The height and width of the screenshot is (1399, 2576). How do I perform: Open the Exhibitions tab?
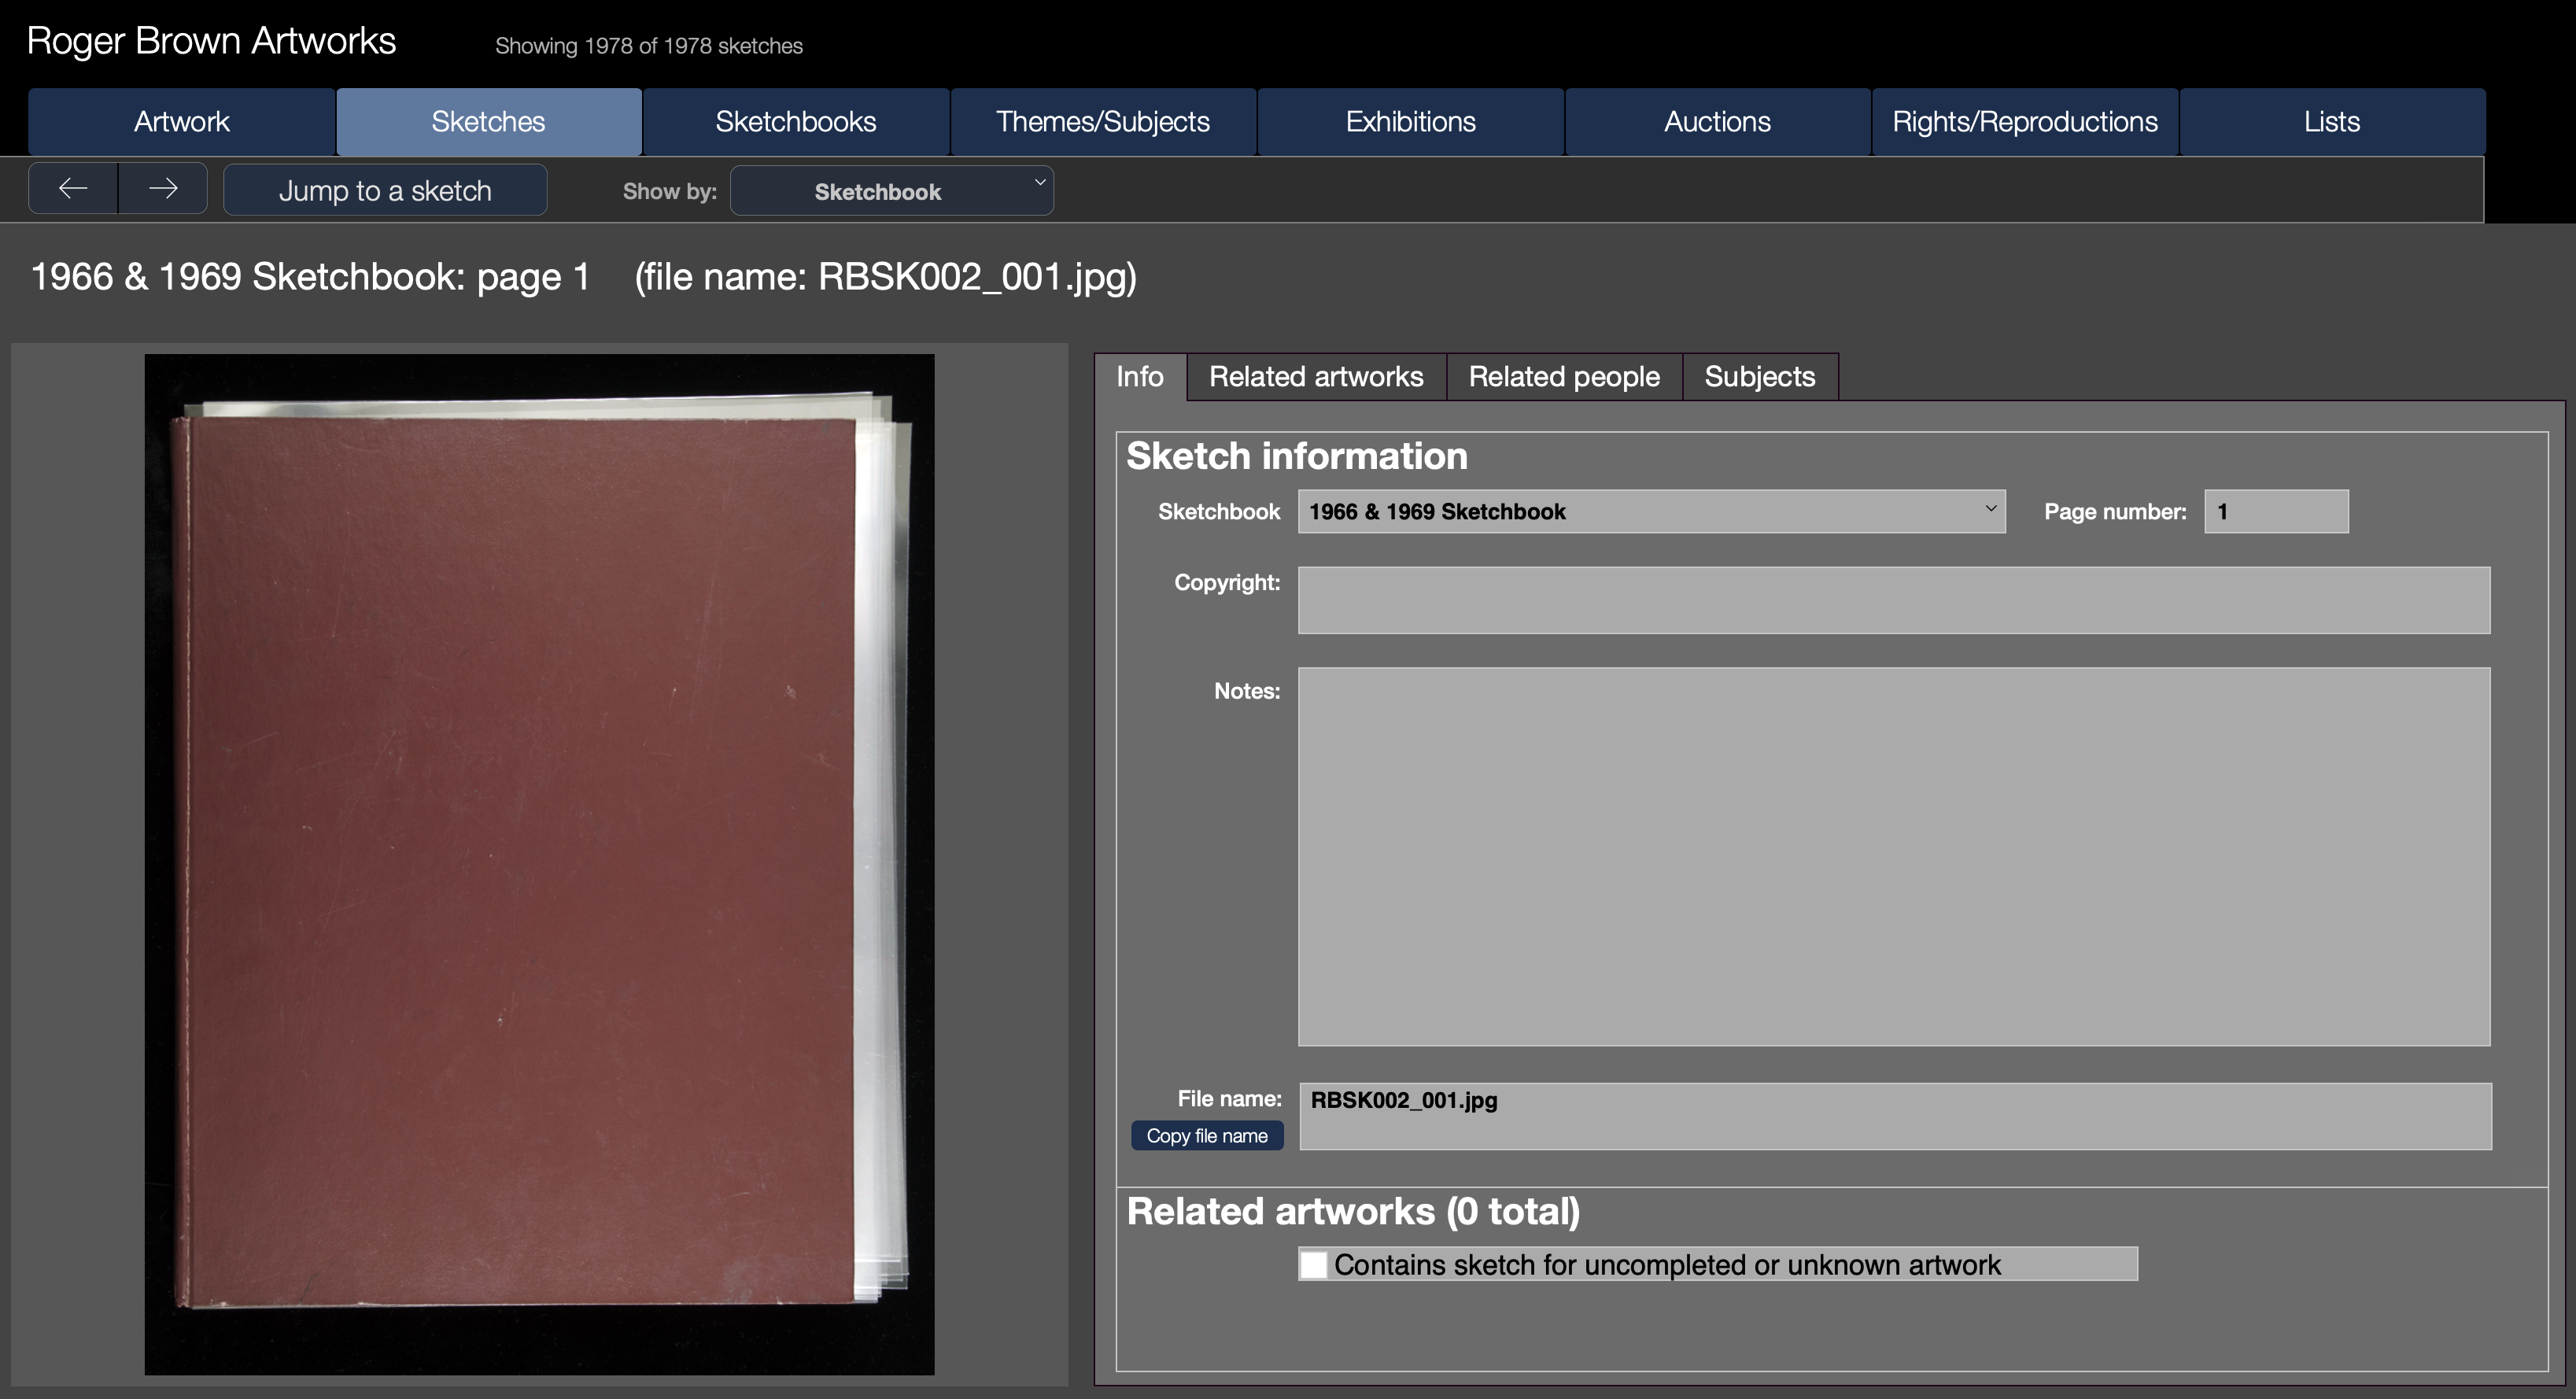[x=1410, y=122]
